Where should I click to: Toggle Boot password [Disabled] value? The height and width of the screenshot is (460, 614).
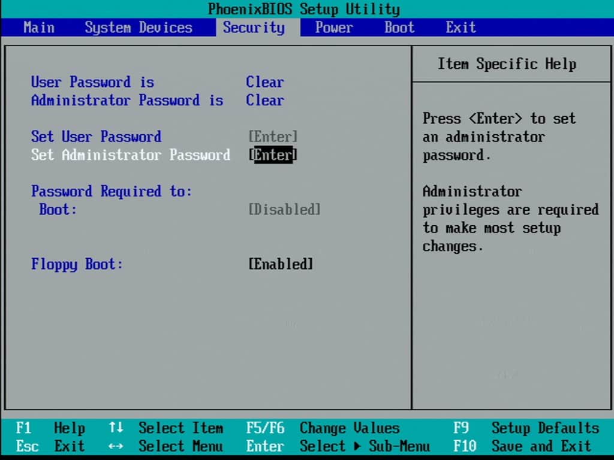[x=285, y=209]
